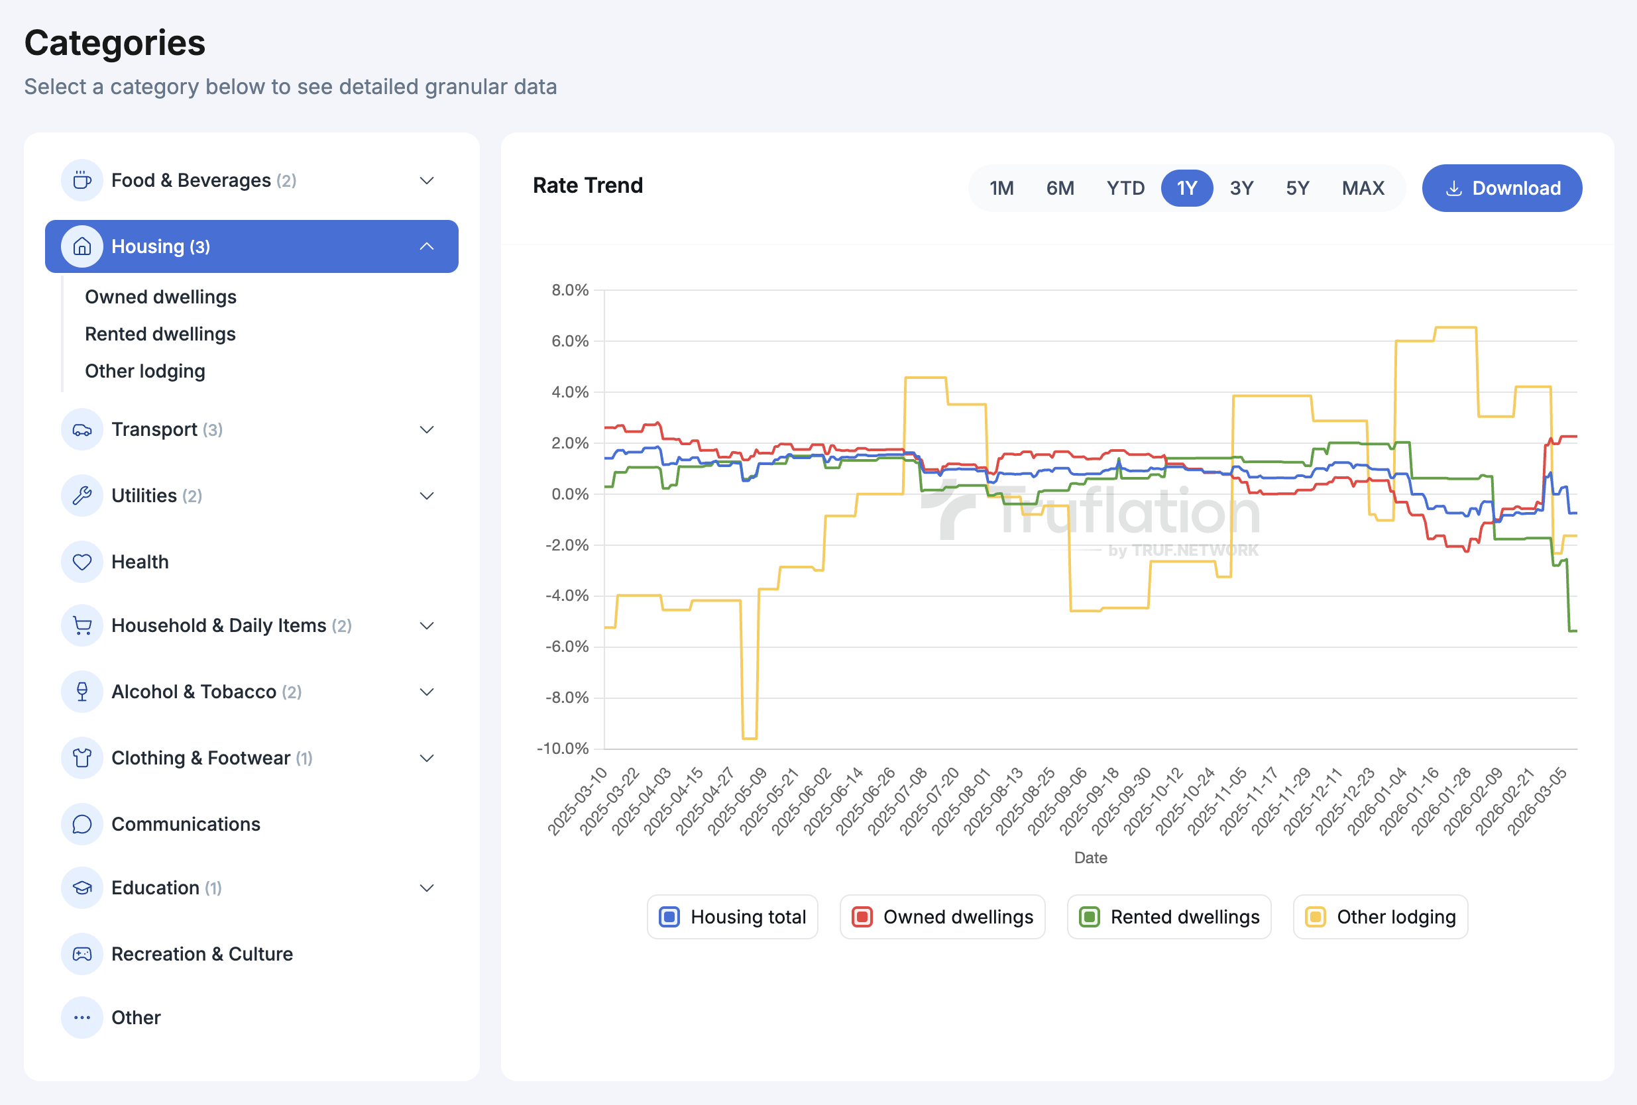Select the Communications category row
Viewport: 1637px width, 1105px height.
(186, 824)
